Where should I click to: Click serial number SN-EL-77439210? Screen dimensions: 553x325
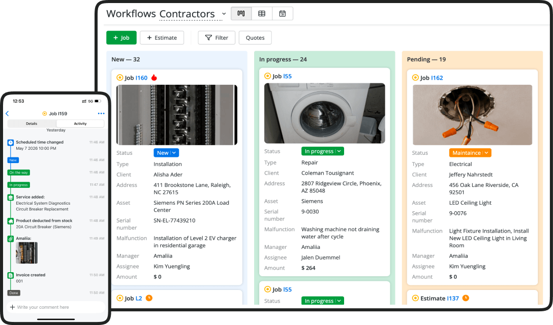coord(174,220)
